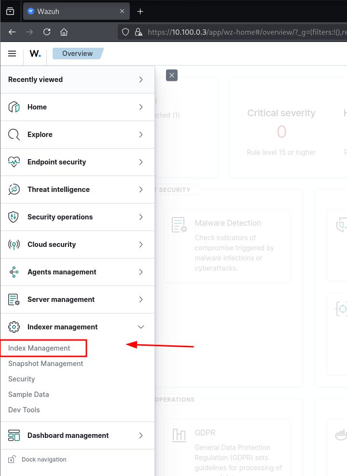The image size is (347, 476).
Task: Click the Threat intelligence label
Action: 59,190
